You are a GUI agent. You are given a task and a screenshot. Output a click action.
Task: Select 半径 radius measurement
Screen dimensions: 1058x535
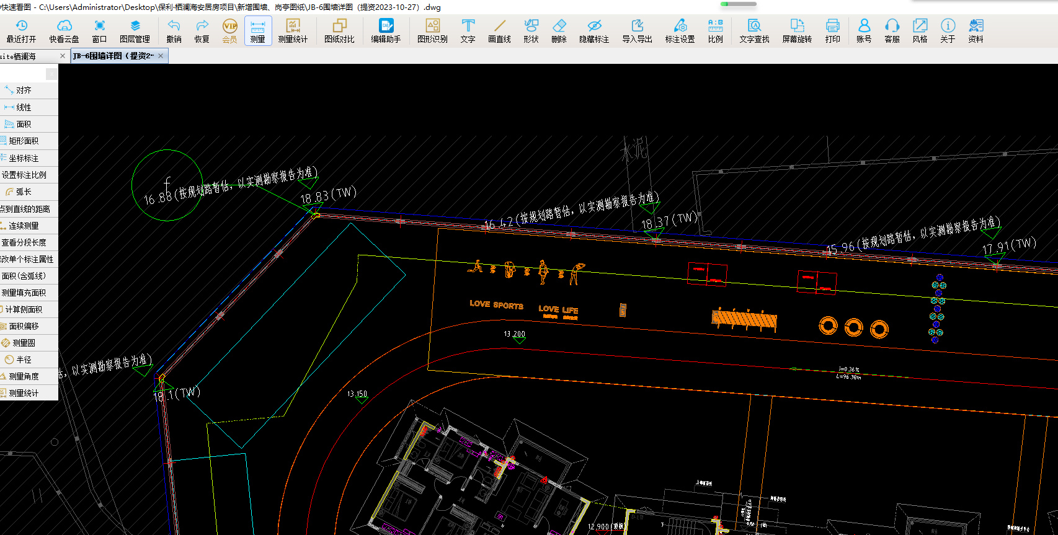click(29, 360)
